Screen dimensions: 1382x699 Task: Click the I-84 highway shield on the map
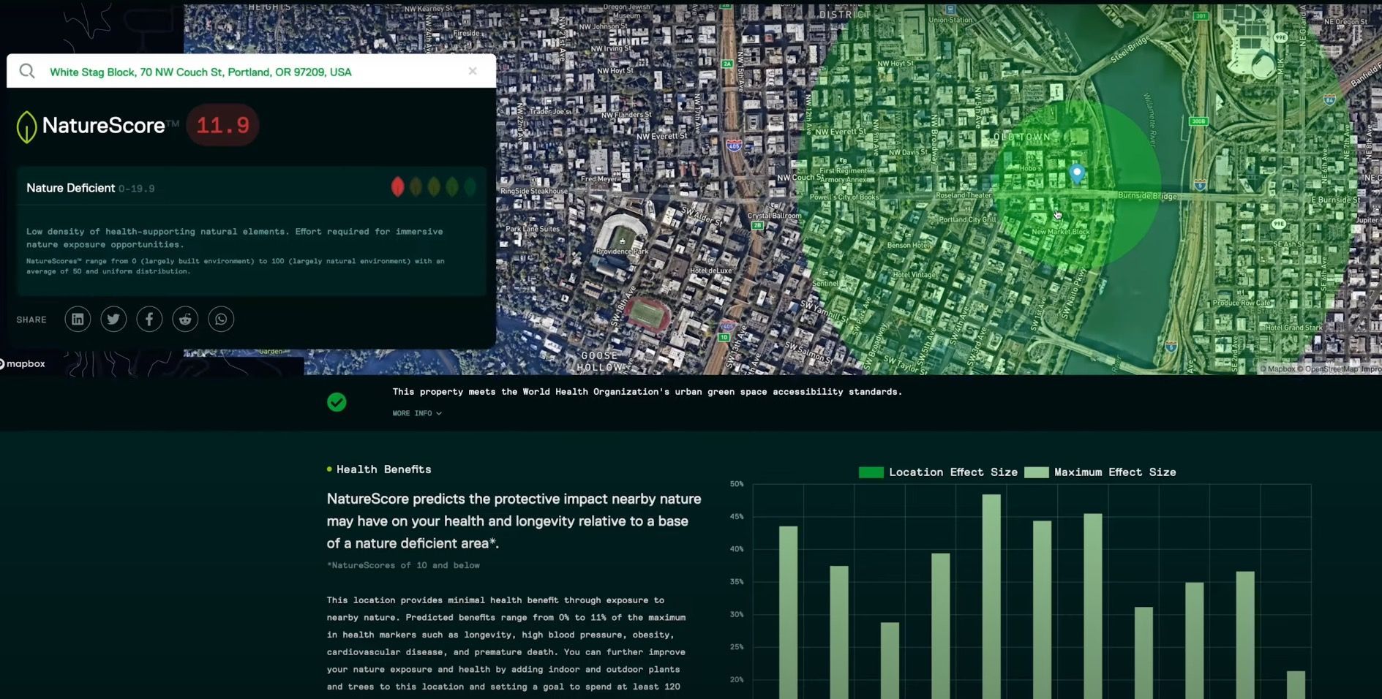coord(1329,99)
